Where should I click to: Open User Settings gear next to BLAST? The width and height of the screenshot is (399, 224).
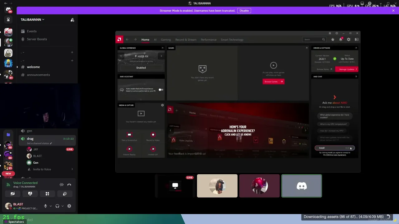pyautogui.click(x=69, y=206)
